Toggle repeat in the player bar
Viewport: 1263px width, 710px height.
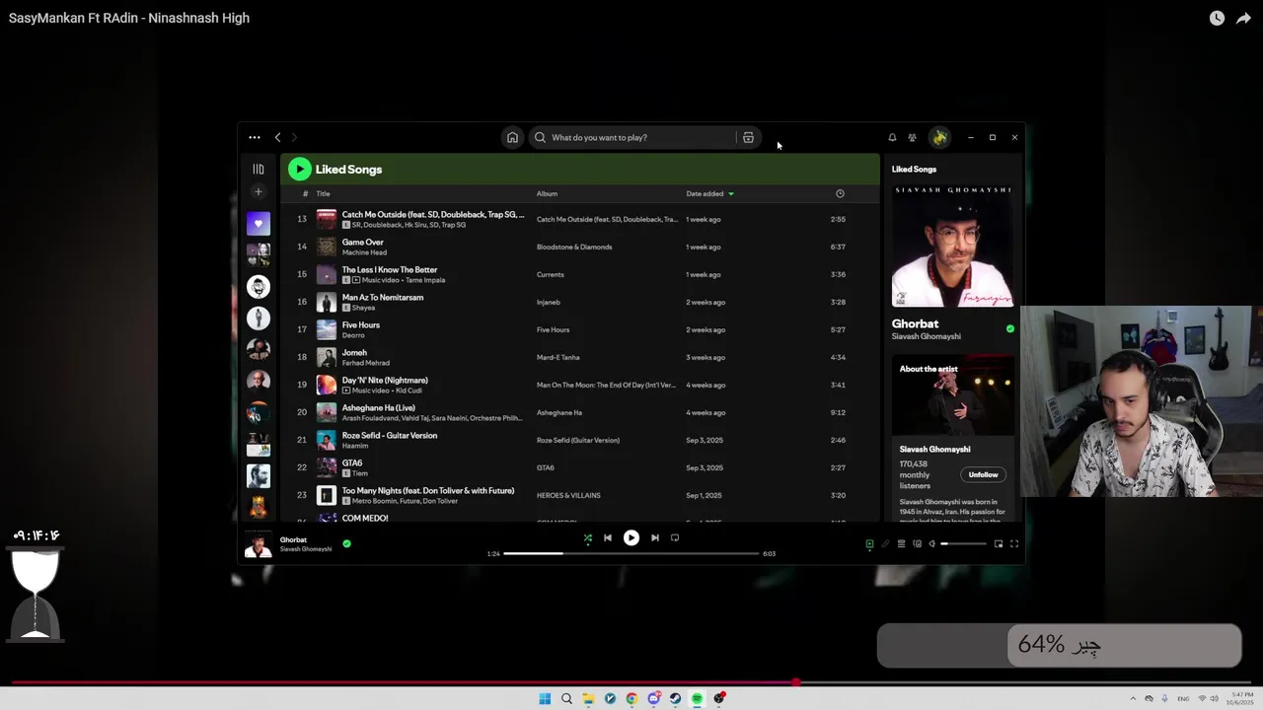675,538
